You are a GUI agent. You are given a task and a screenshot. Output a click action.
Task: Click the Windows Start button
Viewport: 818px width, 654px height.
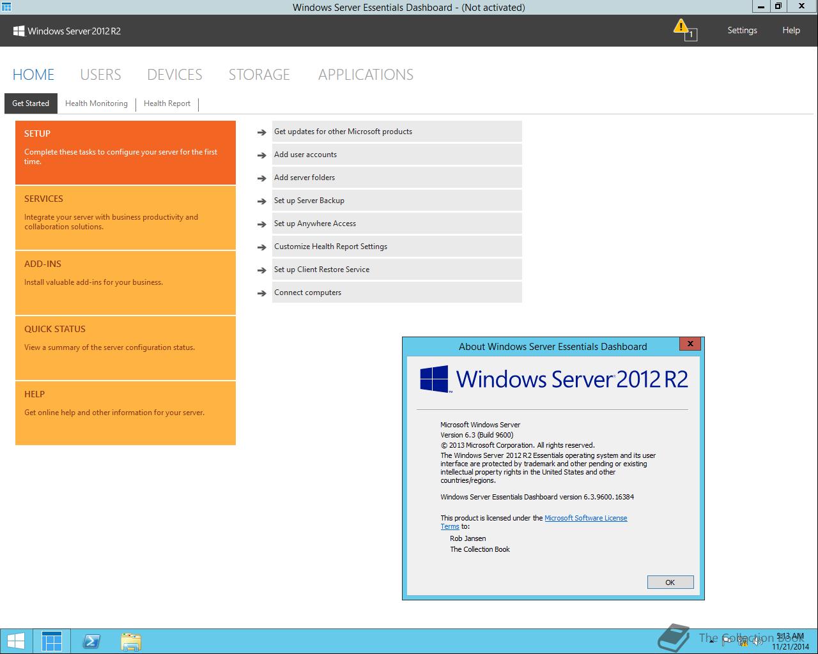(x=15, y=641)
